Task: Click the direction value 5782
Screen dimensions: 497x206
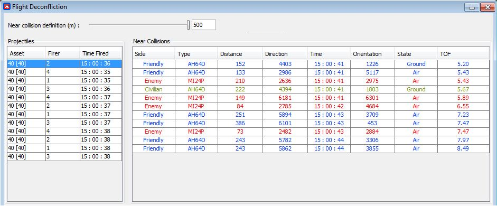Action: pos(285,140)
